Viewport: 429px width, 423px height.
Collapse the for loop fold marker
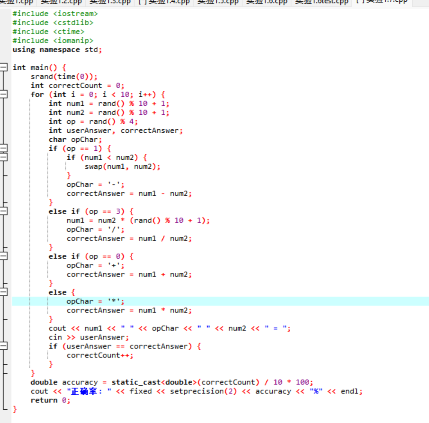point(3,94)
